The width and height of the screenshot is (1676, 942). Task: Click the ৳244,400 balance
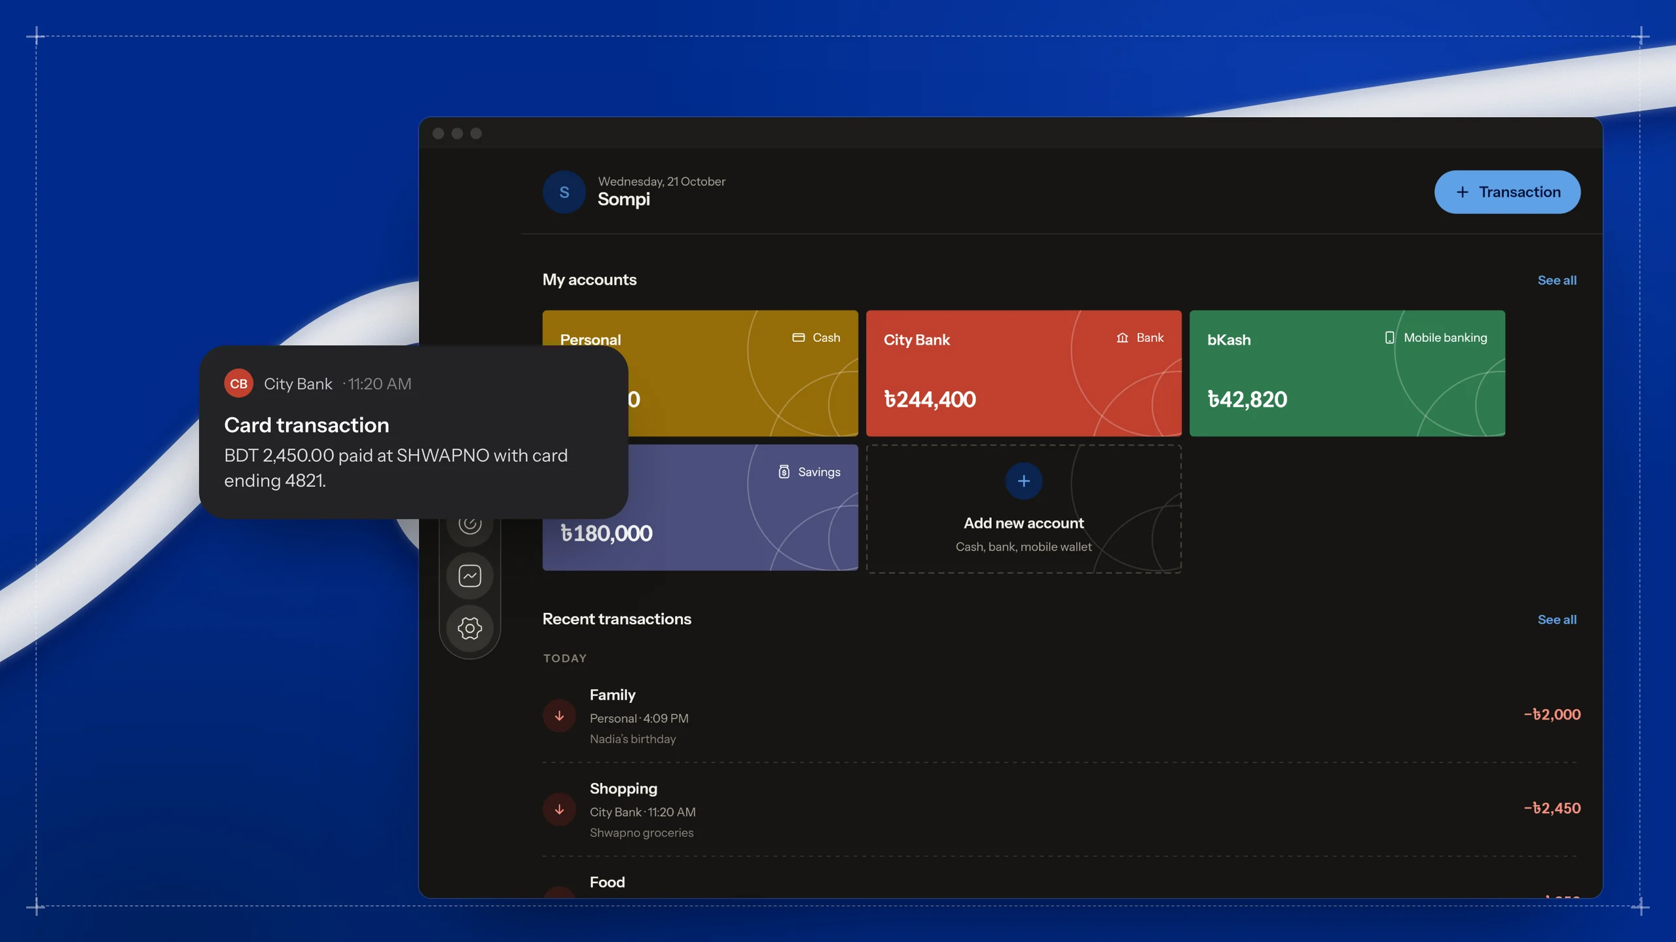pyautogui.click(x=930, y=399)
